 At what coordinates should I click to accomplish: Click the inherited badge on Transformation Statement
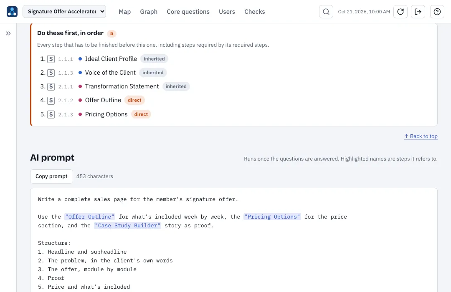pos(176,86)
